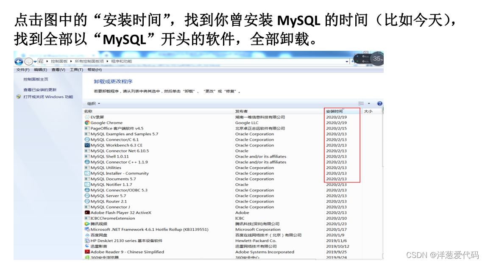This screenshot has width=485, height=263.
Task: Click the MySQL Workbench 6.3 CE icon
Action: point(87,145)
